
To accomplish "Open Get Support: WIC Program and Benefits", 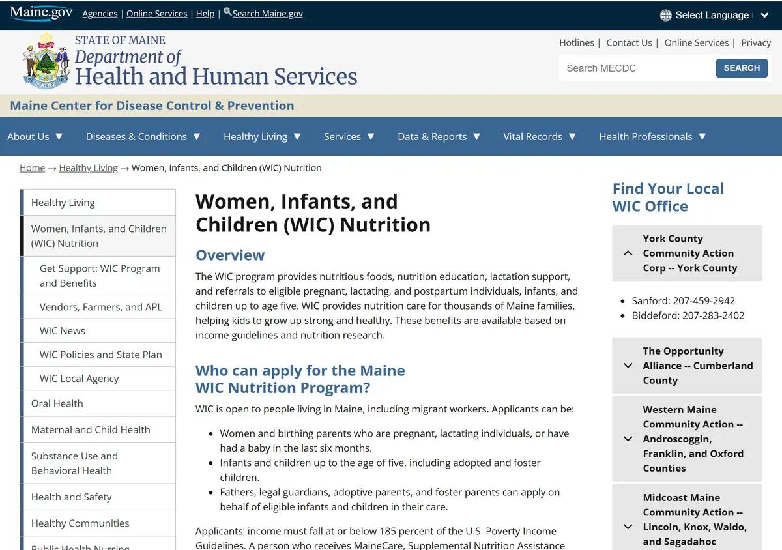I will click(x=98, y=276).
